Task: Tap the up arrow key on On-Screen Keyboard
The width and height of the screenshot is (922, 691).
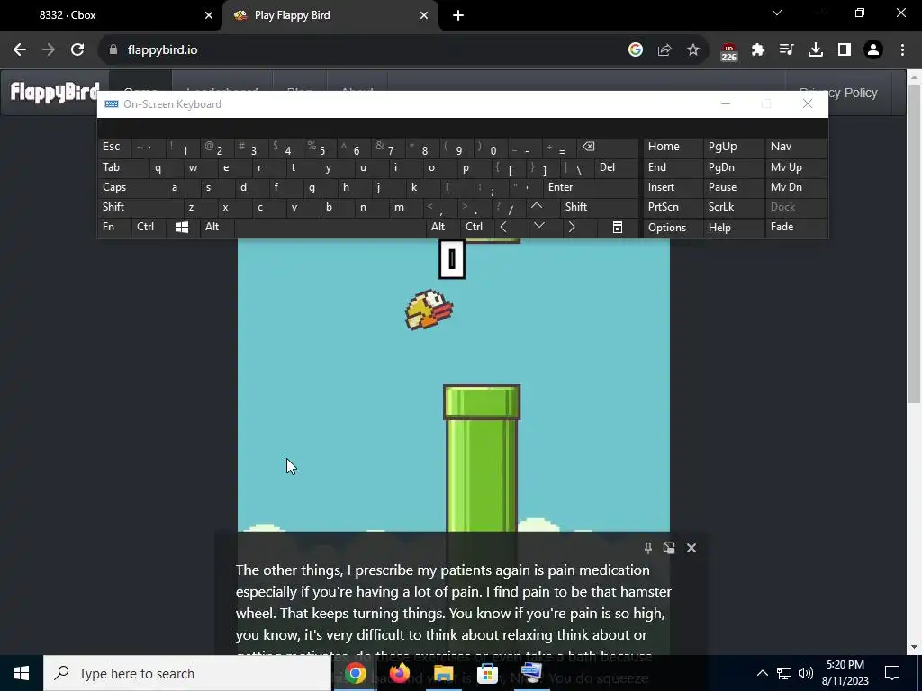Action: pyautogui.click(x=537, y=207)
